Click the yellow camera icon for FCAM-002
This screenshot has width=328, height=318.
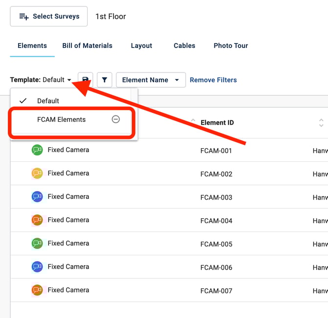[x=37, y=173]
